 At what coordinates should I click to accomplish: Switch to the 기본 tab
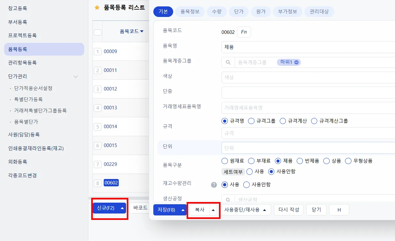pos(163,12)
